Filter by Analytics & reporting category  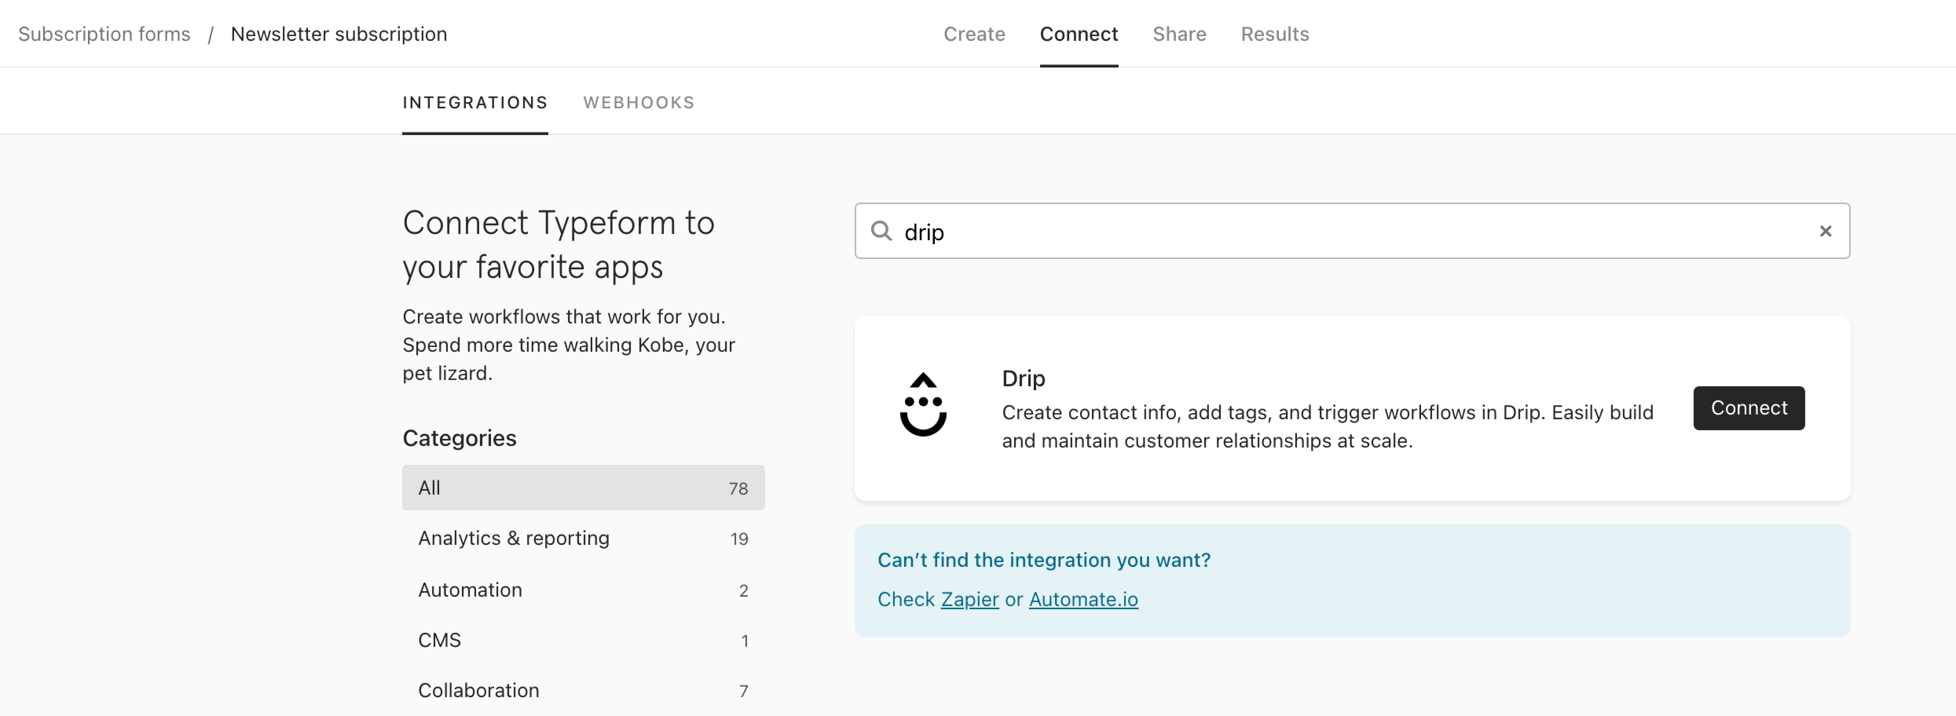pyautogui.click(x=583, y=538)
